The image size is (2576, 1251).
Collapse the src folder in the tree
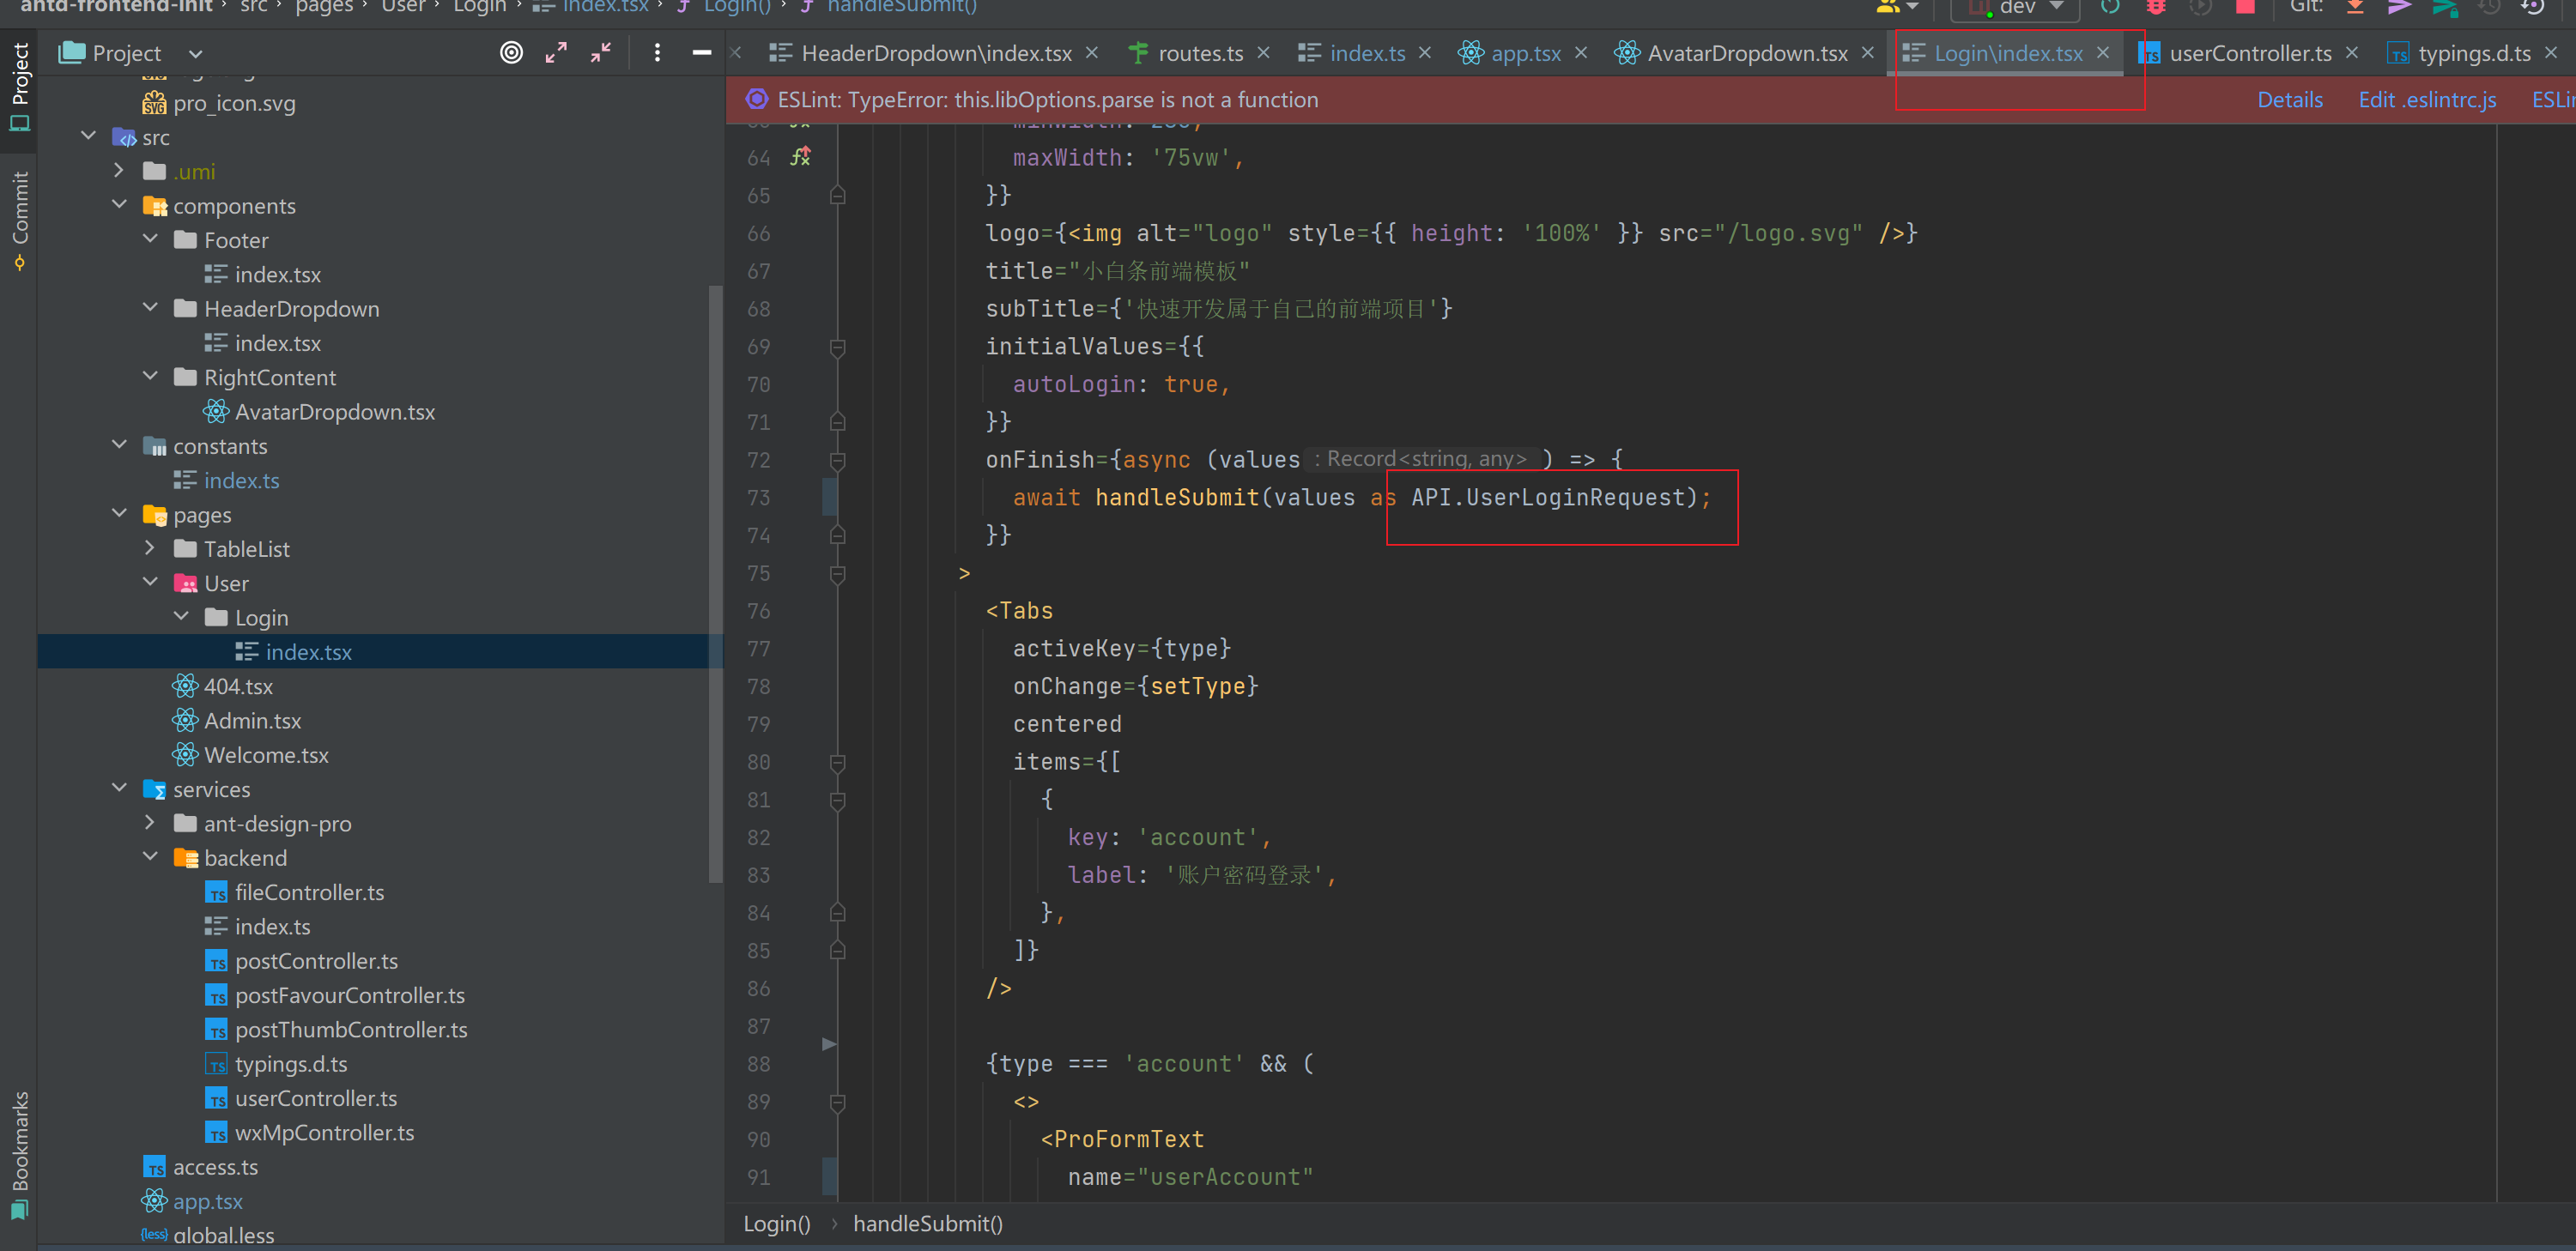[89, 136]
